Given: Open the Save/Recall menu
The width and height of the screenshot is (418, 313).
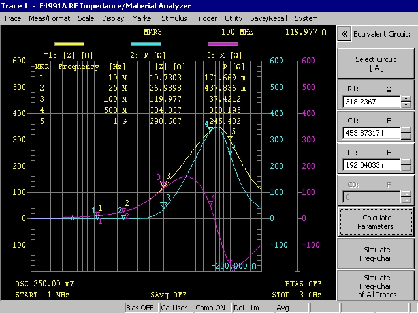Looking at the screenshot, I should point(268,18).
